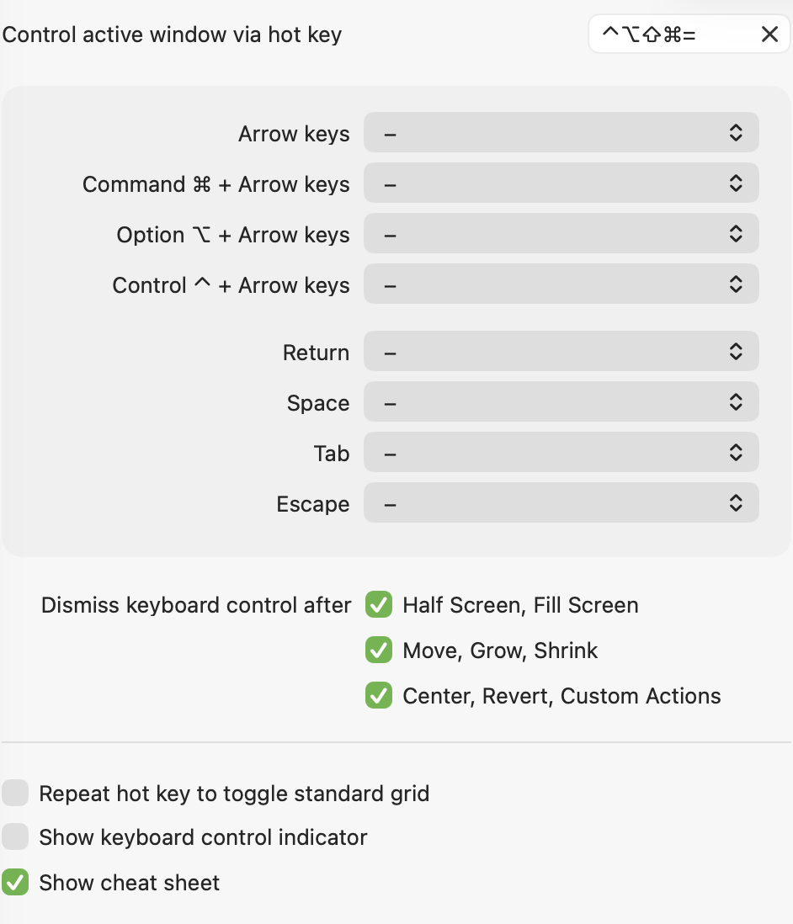The width and height of the screenshot is (793, 924).
Task: Choose action for Control + Arrow keys
Action: coord(561,284)
